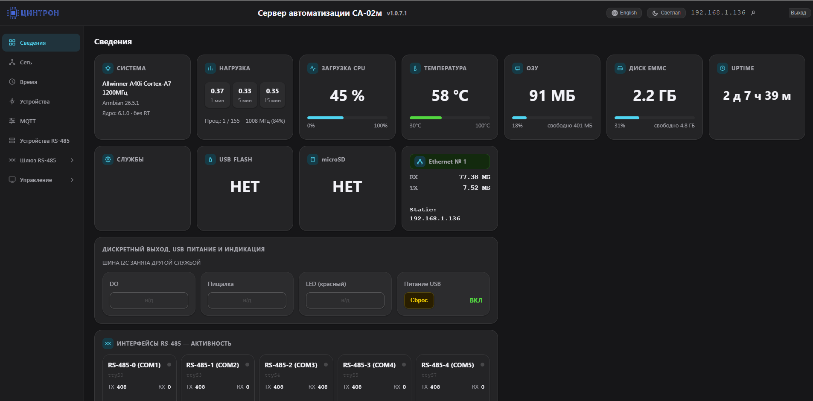This screenshot has height=401, width=813.
Task: Click RS-485-0 (COM1) activity indicator dot
Action: click(x=169, y=365)
